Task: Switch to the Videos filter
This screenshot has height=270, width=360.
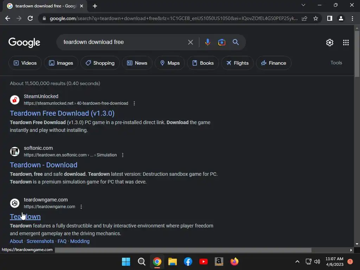Action: (x=25, y=63)
